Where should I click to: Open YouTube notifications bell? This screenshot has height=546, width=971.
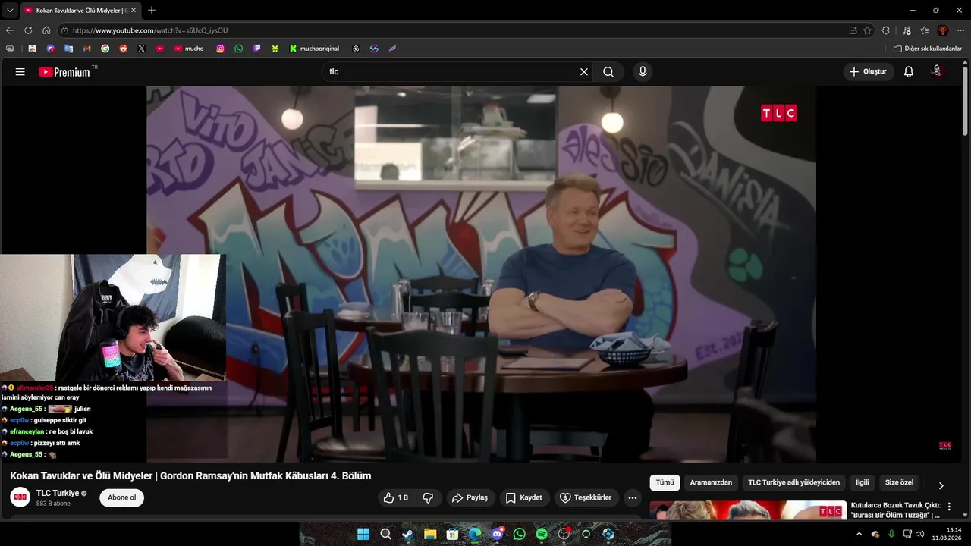coord(909,72)
